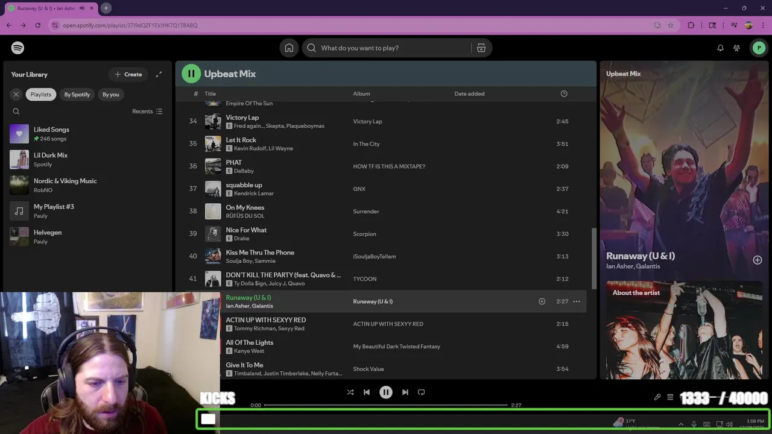772x434 pixels.
Task: Open My Playlist #3
Action: pyautogui.click(x=87, y=211)
